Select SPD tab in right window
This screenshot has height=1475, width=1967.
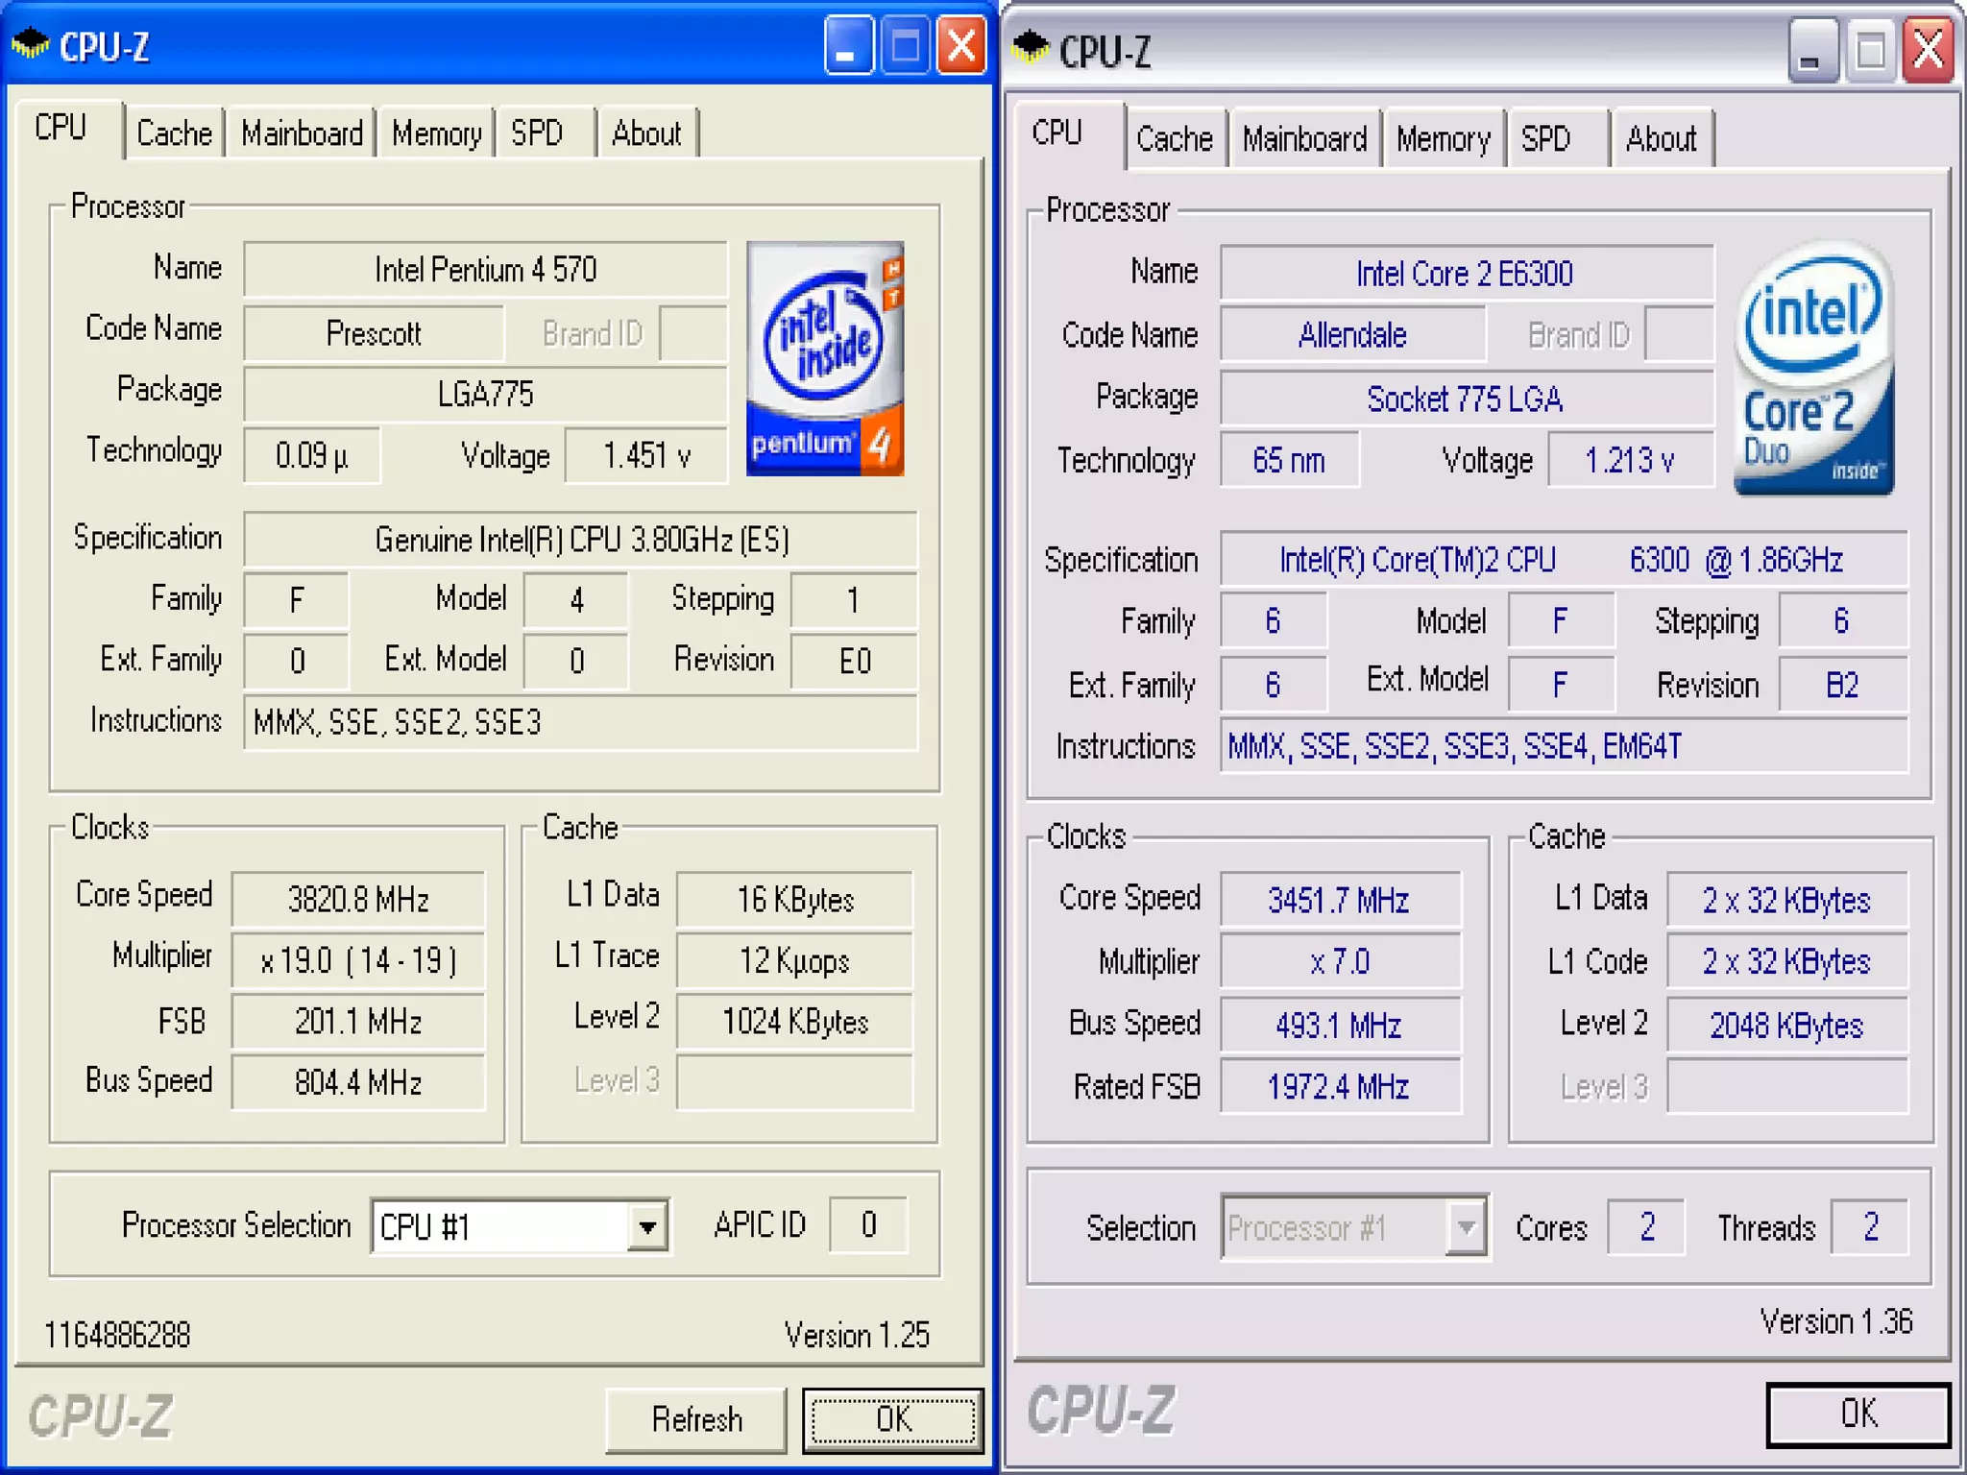pos(1545,139)
